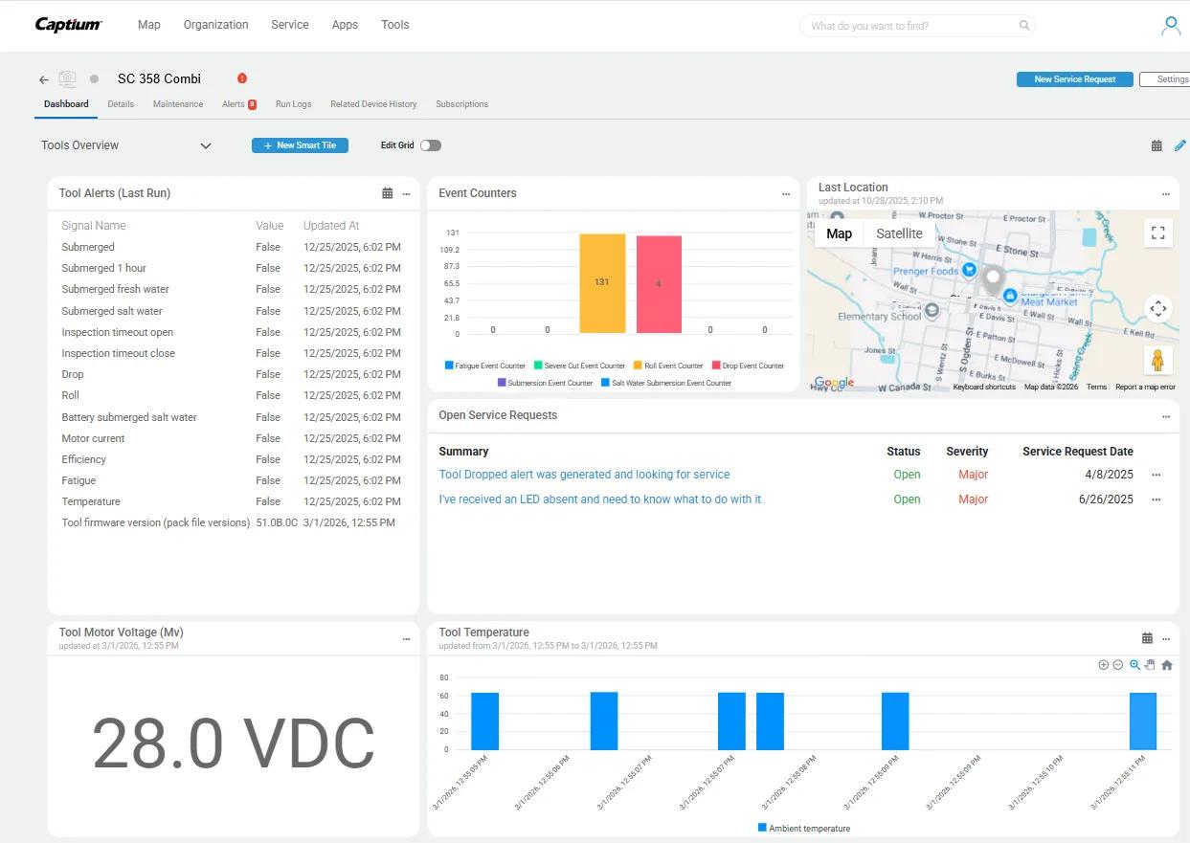This screenshot has width=1190, height=843.
Task: Open the user profile icon
Action: (1170, 26)
